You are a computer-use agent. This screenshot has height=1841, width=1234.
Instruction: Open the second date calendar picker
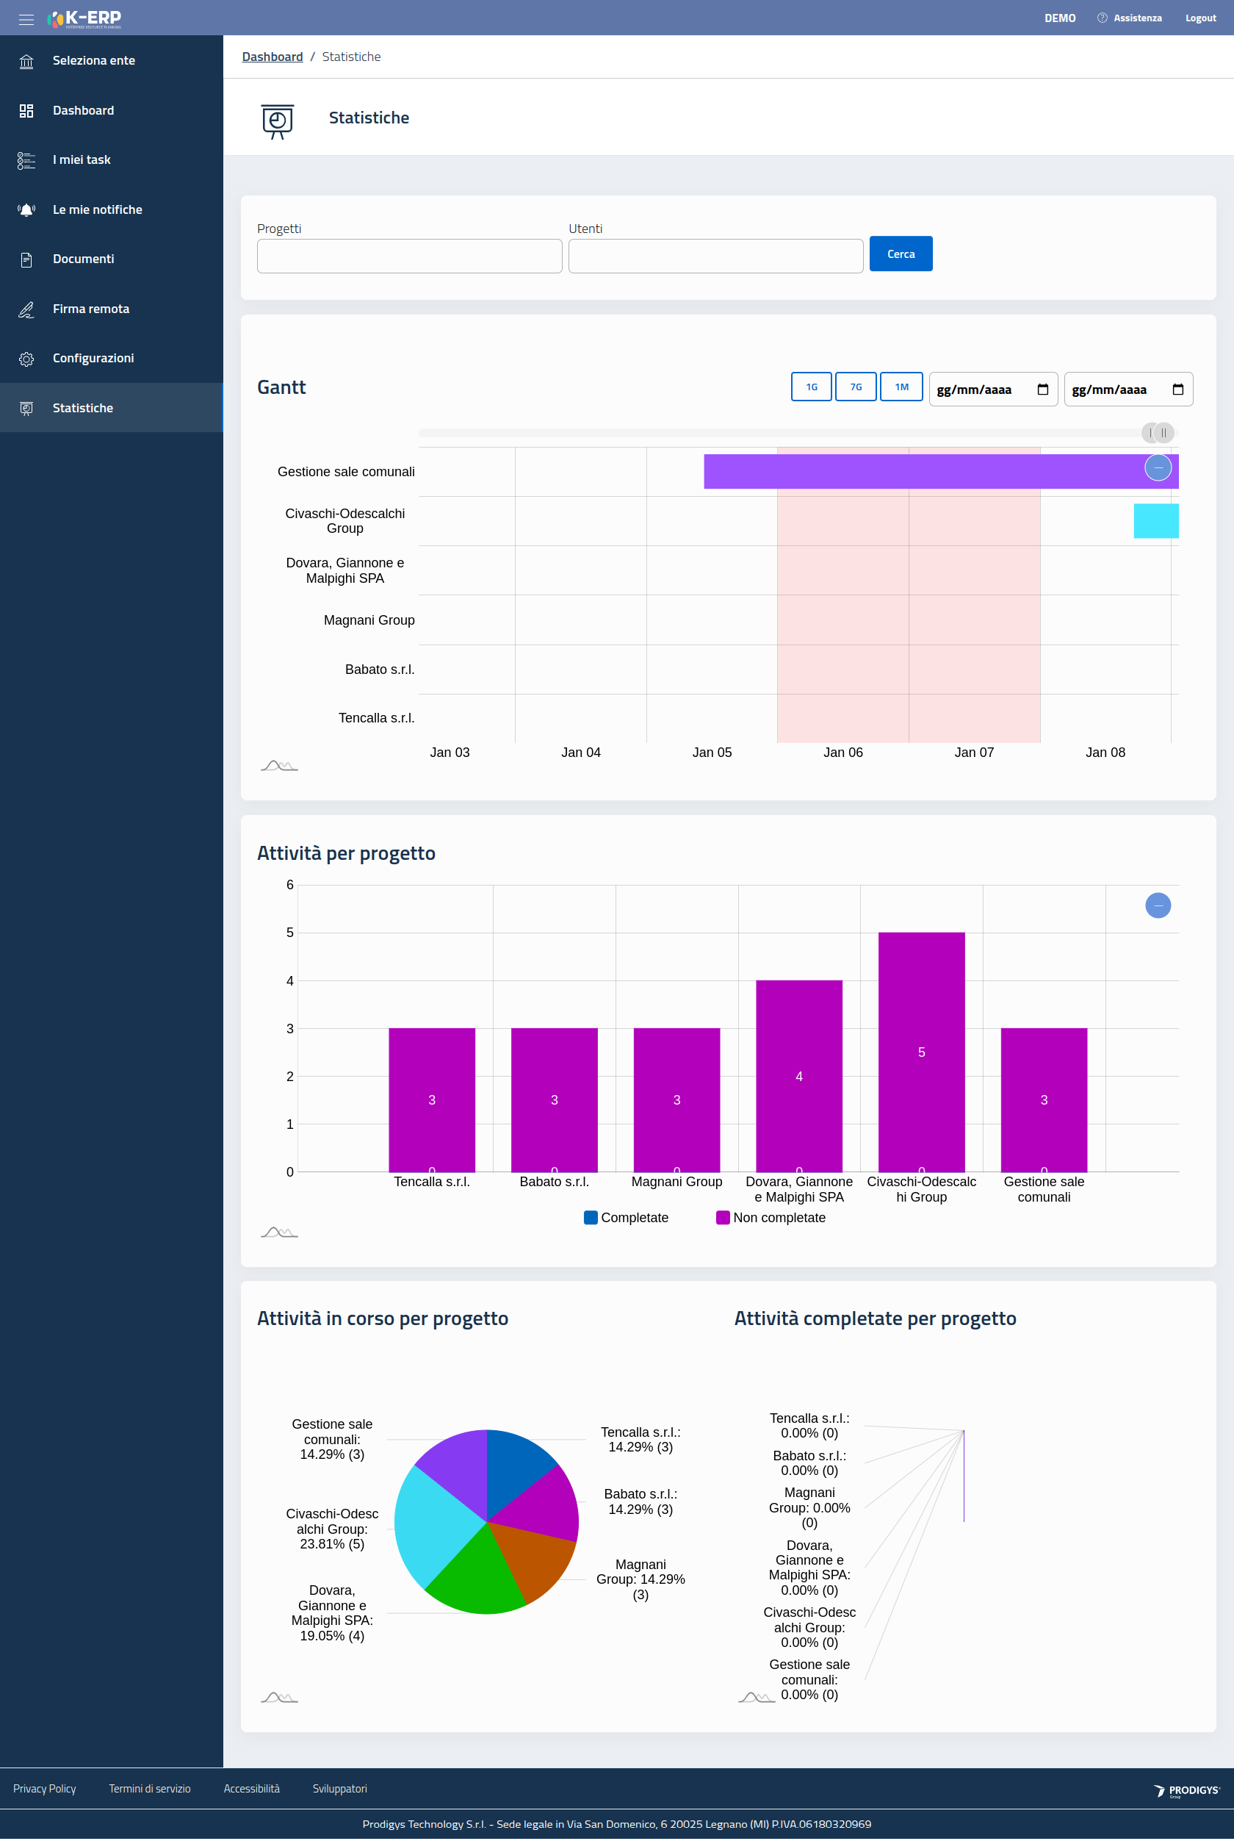[x=1177, y=390]
